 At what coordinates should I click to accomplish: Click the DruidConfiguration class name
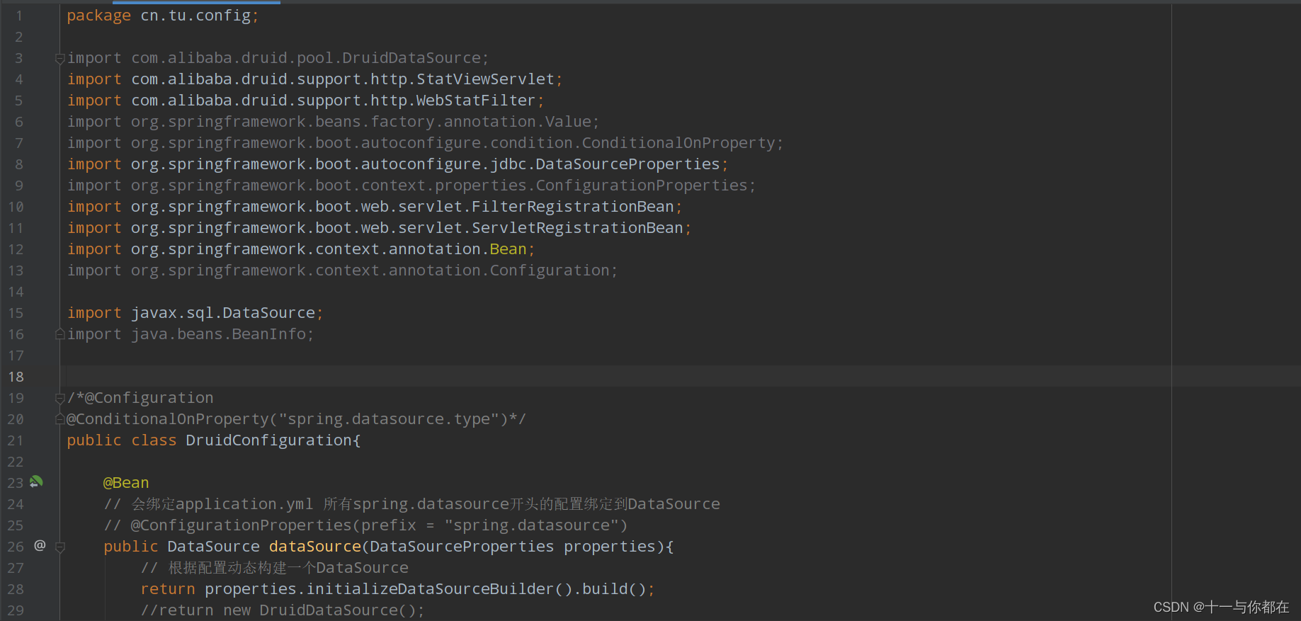tap(268, 440)
